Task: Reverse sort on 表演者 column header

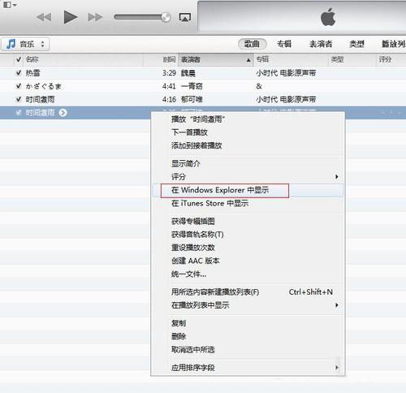Action: 215,59
